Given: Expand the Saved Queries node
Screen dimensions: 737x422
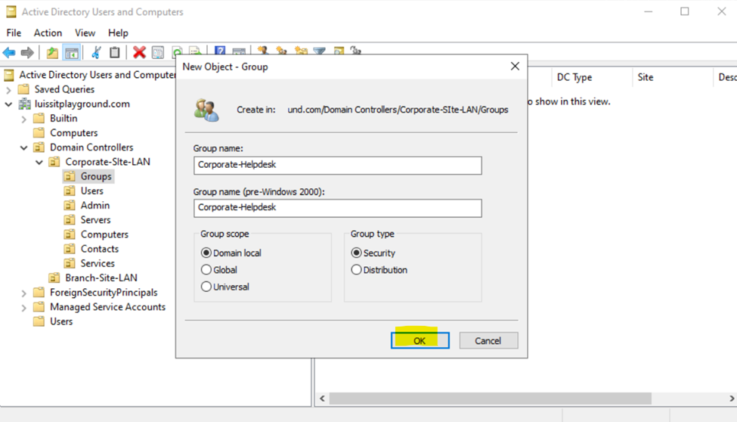Looking at the screenshot, I should [x=8, y=89].
